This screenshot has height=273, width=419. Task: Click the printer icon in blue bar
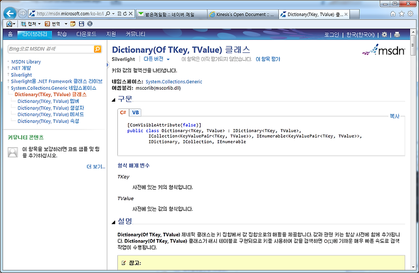397,34
